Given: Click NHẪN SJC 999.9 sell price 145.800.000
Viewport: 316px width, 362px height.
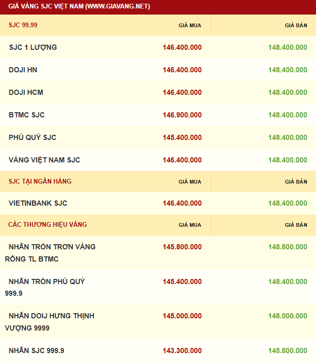Looking at the screenshot, I should 287,351.
